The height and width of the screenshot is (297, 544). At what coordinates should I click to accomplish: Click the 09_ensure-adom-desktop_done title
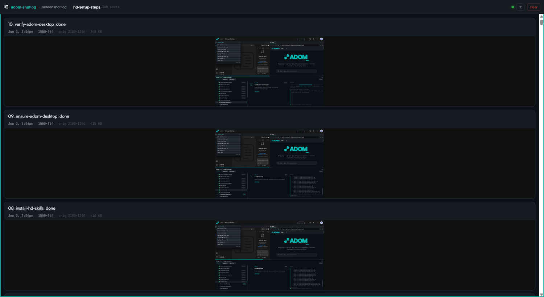pos(38,116)
